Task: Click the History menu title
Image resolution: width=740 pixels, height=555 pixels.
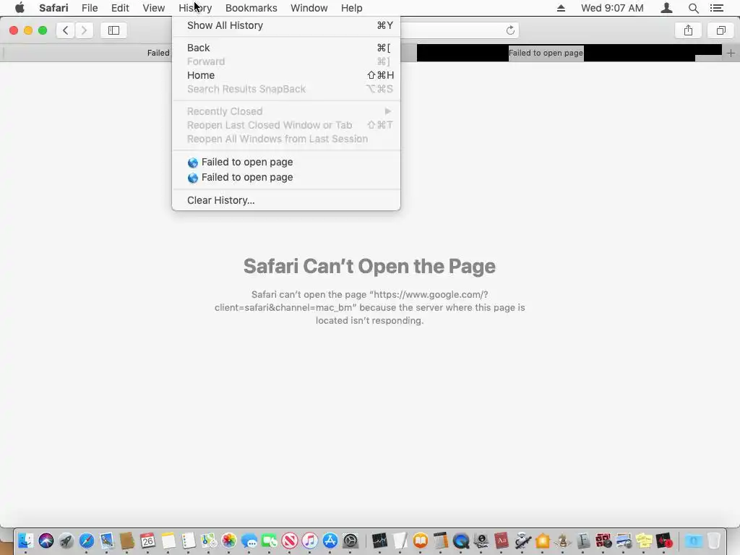Action: 195,8
